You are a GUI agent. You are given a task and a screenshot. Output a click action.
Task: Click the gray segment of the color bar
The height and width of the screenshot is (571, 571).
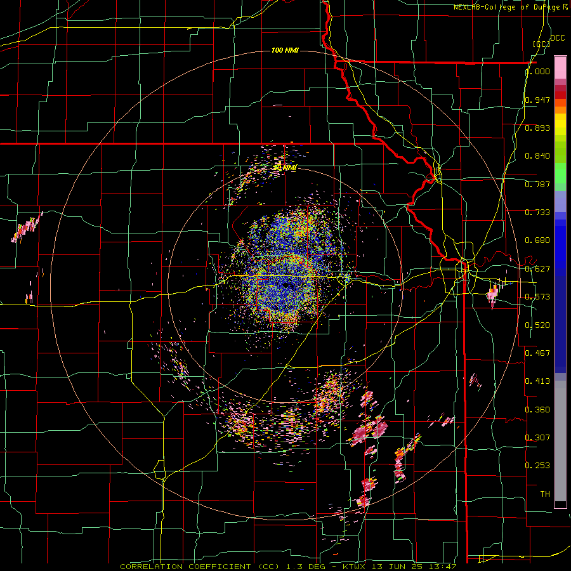(x=560, y=441)
